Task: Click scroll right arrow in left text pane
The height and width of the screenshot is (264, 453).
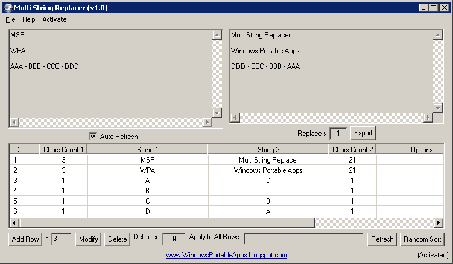Action: click(207, 123)
